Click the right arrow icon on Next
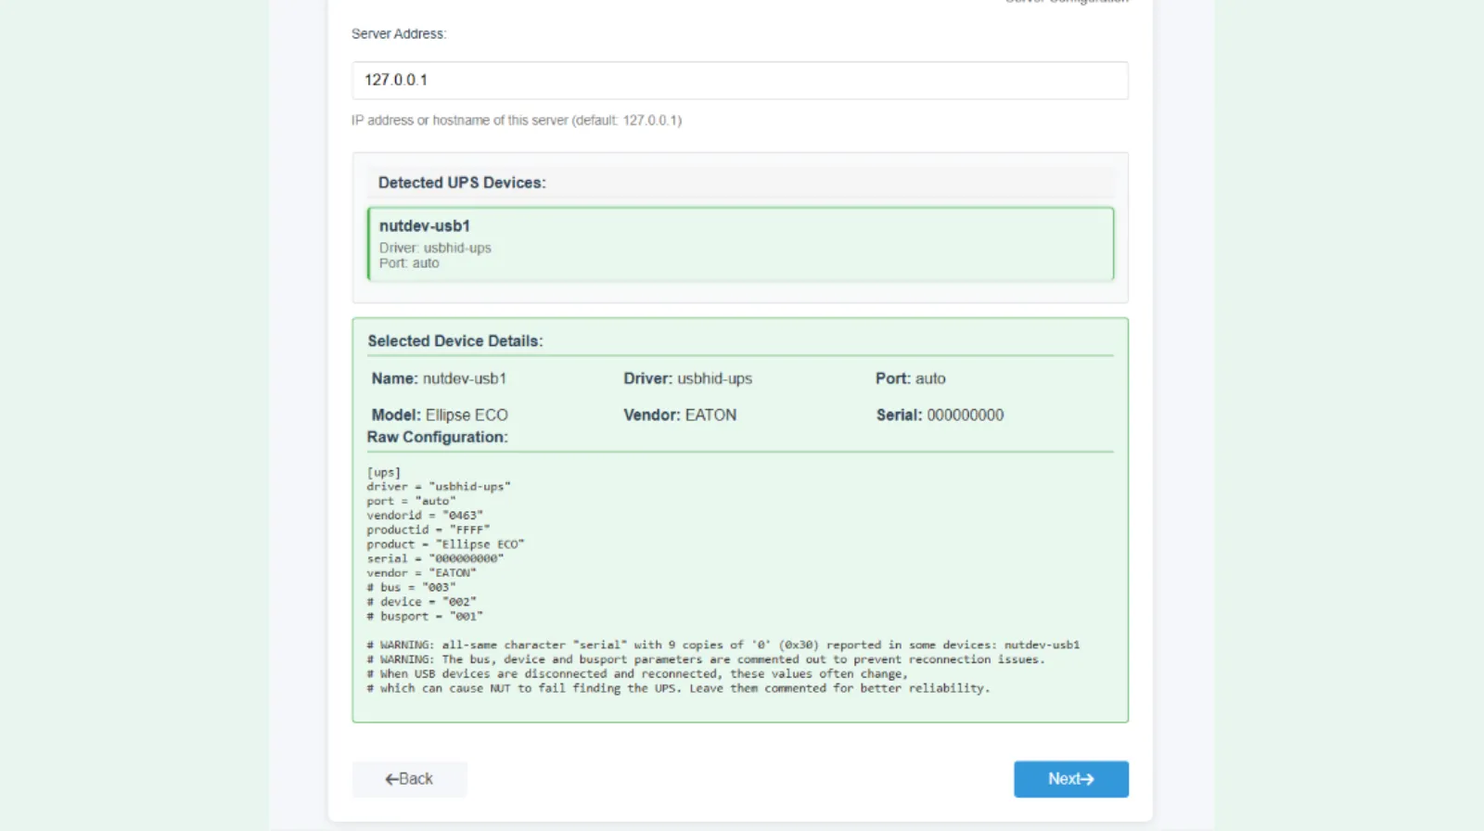Screen dimensions: 1484x831 pos(1086,779)
